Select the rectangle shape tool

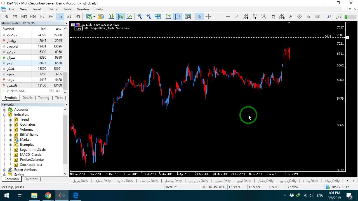(x=317, y=16)
